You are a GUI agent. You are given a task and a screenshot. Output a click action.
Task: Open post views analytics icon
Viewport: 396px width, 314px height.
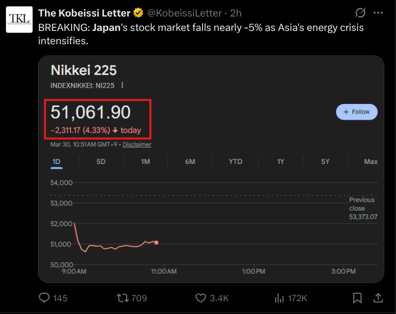[x=278, y=298]
